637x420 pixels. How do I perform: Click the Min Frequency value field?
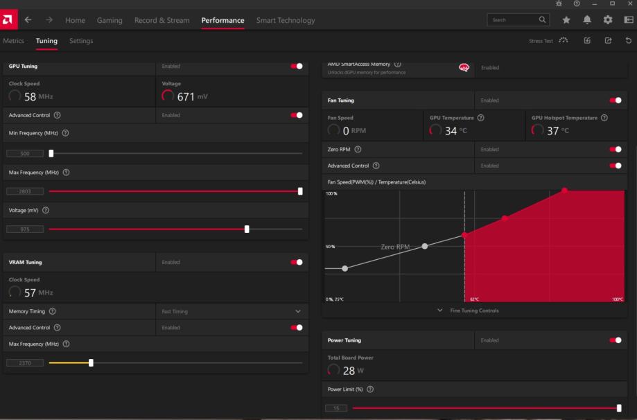pyautogui.click(x=24, y=154)
